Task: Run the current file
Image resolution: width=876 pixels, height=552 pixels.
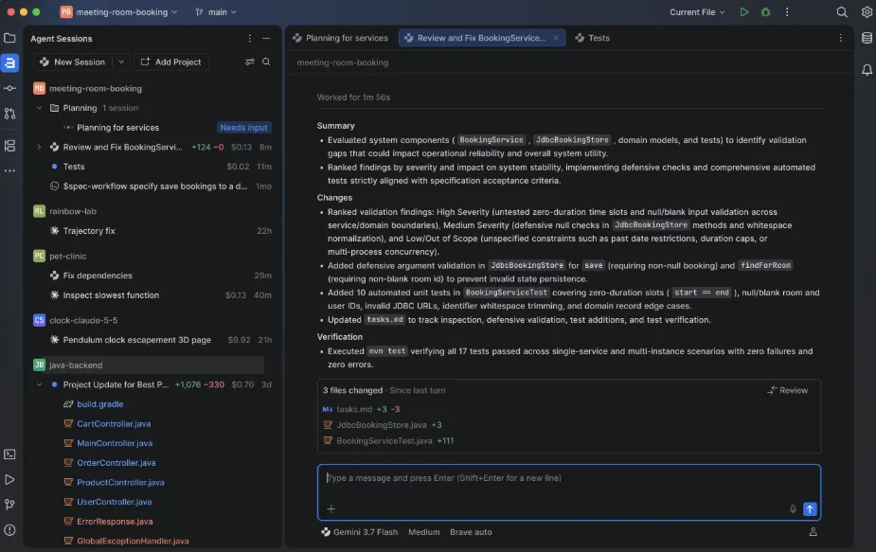Action: click(x=744, y=11)
